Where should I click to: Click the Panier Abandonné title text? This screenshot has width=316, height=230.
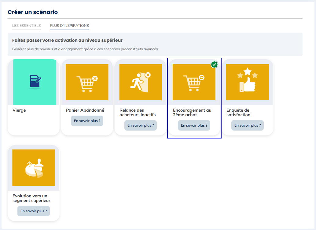(85, 110)
